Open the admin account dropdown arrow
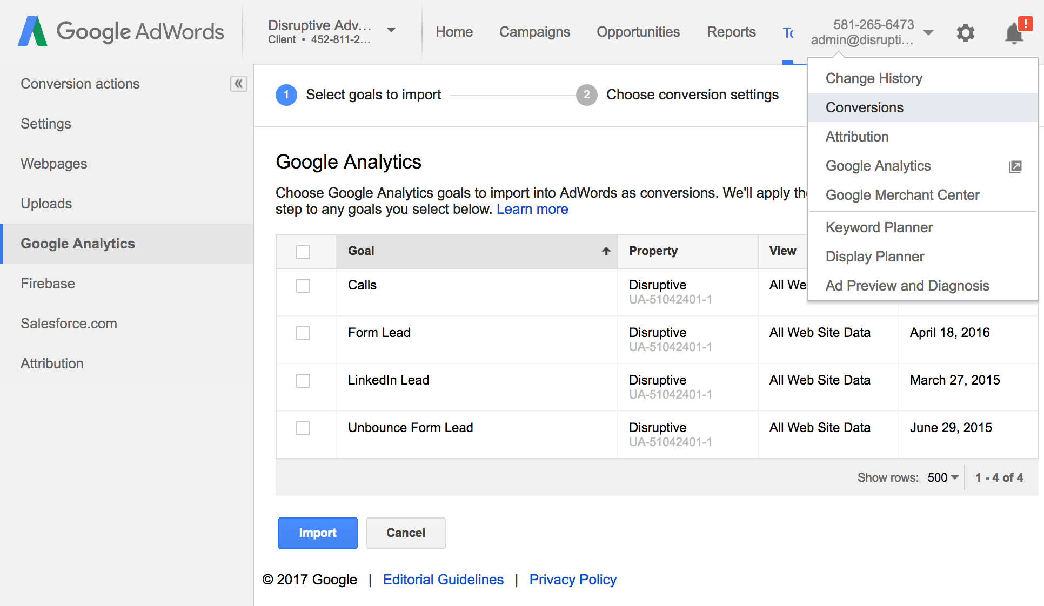The image size is (1044, 606). tap(928, 33)
